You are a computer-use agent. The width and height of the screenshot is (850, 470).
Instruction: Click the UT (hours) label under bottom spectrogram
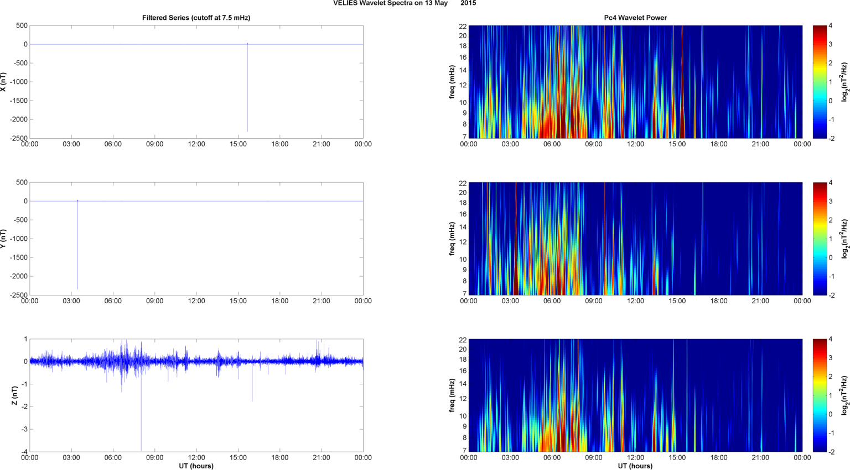click(635, 466)
